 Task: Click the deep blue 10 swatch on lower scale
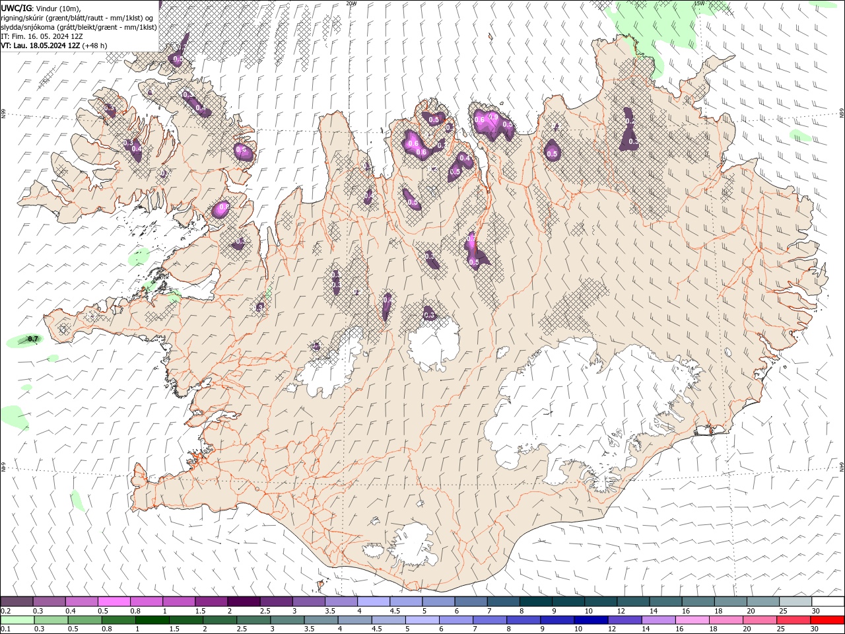point(591,620)
